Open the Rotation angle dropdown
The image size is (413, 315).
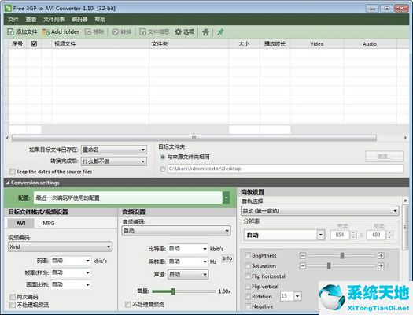tap(297, 296)
